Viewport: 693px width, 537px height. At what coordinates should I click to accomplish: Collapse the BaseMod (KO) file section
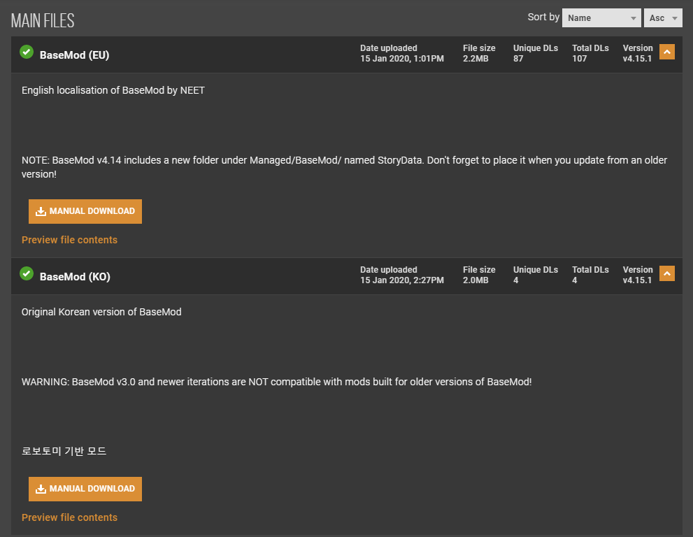(x=667, y=274)
